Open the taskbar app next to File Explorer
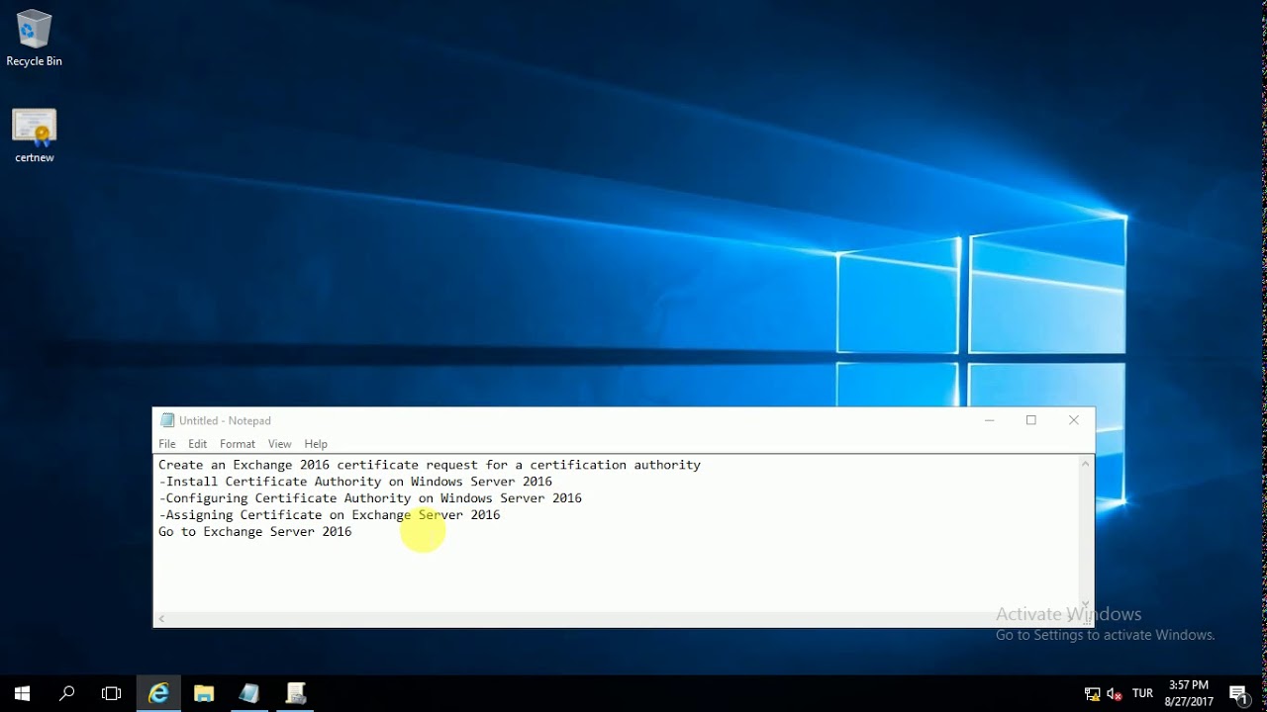 click(249, 693)
